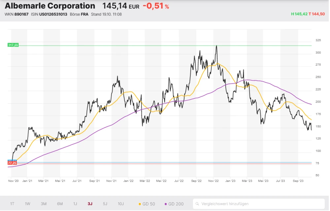Viewport: 330px width, 211px height.
Task: Switch to the 1J time range
Action: tap(75, 204)
